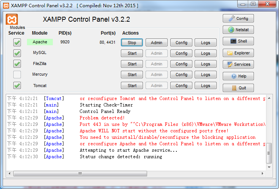The width and height of the screenshot is (279, 189).
Task: Open global Config with wrench icon
Action: pos(238,18)
